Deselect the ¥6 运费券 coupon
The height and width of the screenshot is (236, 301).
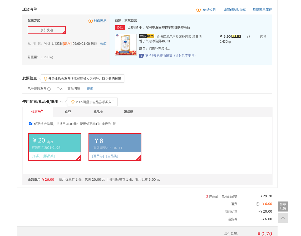pyautogui.click(x=115, y=147)
